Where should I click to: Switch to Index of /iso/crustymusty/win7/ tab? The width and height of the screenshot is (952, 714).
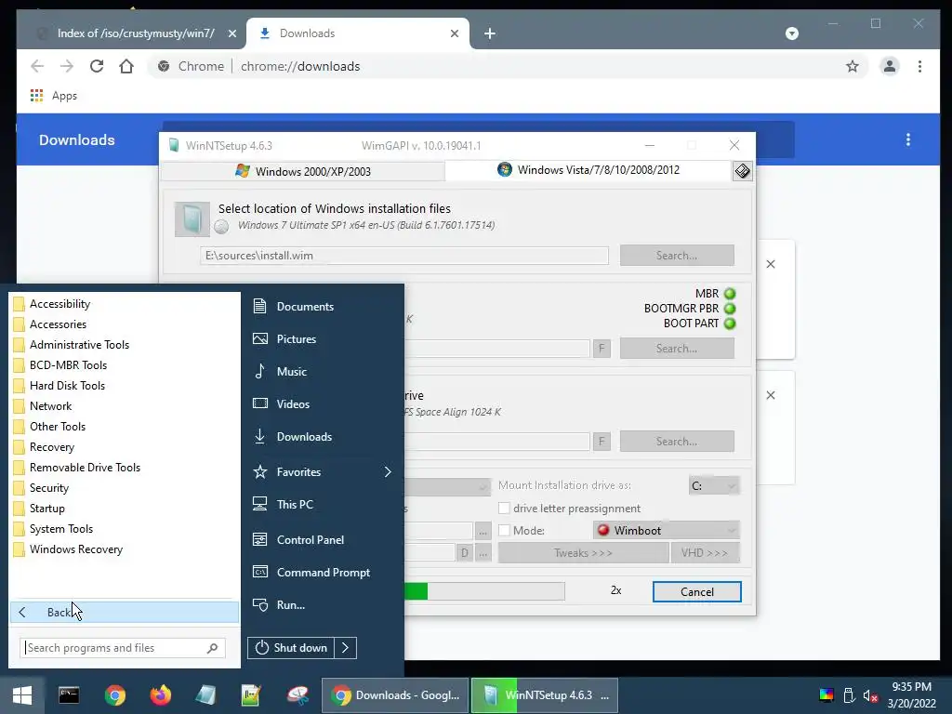(136, 33)
